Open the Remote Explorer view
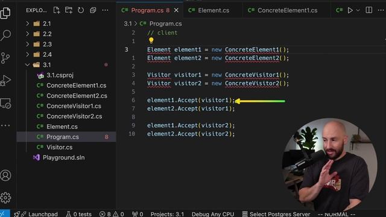 5,103
